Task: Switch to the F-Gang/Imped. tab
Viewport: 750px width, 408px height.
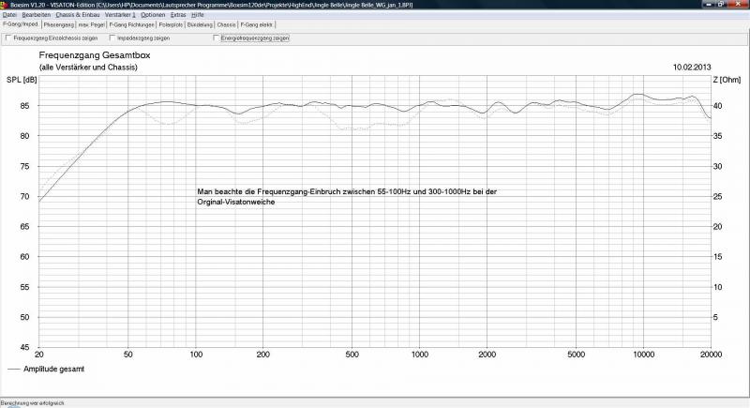Action: (x=19, y=24)
